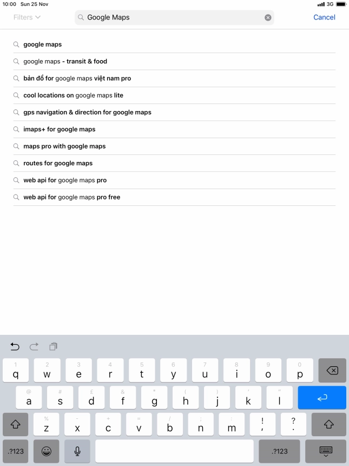Toggle the right shift key

pyautogui.click(x=329, y=424)
